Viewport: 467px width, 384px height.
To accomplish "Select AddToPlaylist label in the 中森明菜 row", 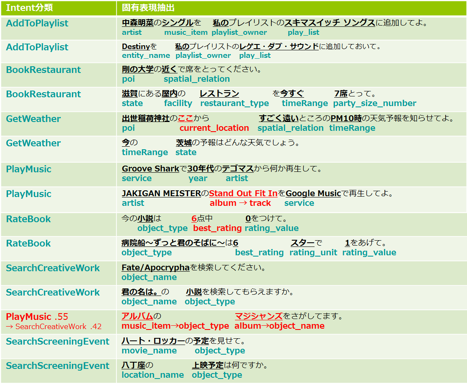I will click(x=37, y=23).
